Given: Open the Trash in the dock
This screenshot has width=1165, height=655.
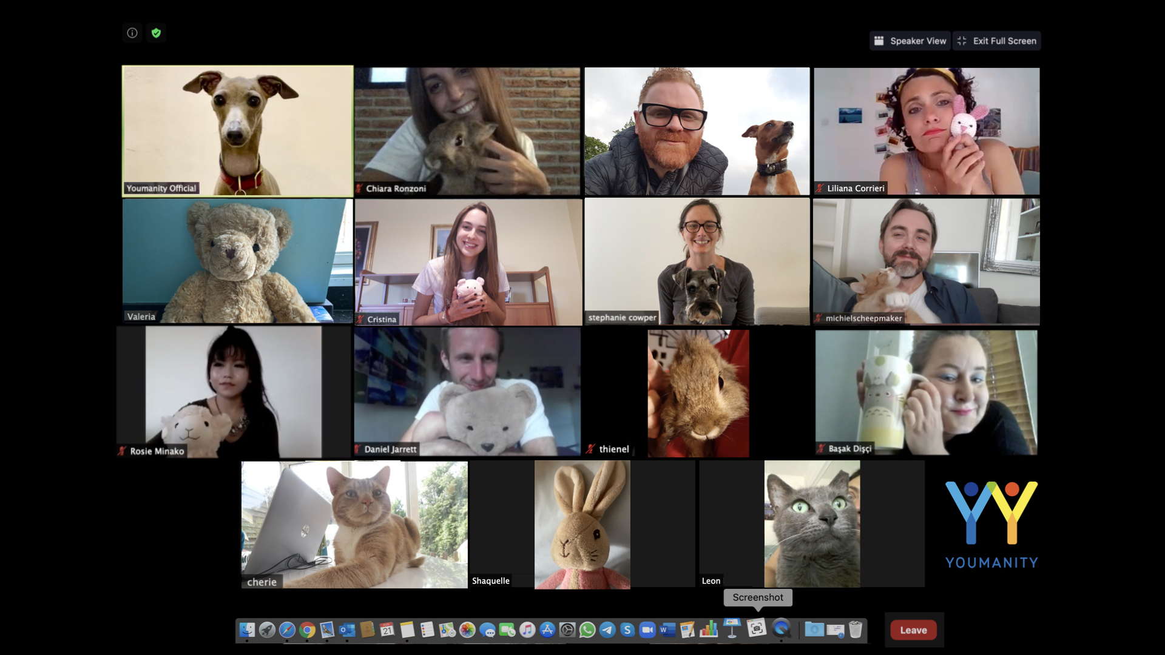Looking at the screenshot, I should pos(856,630).
